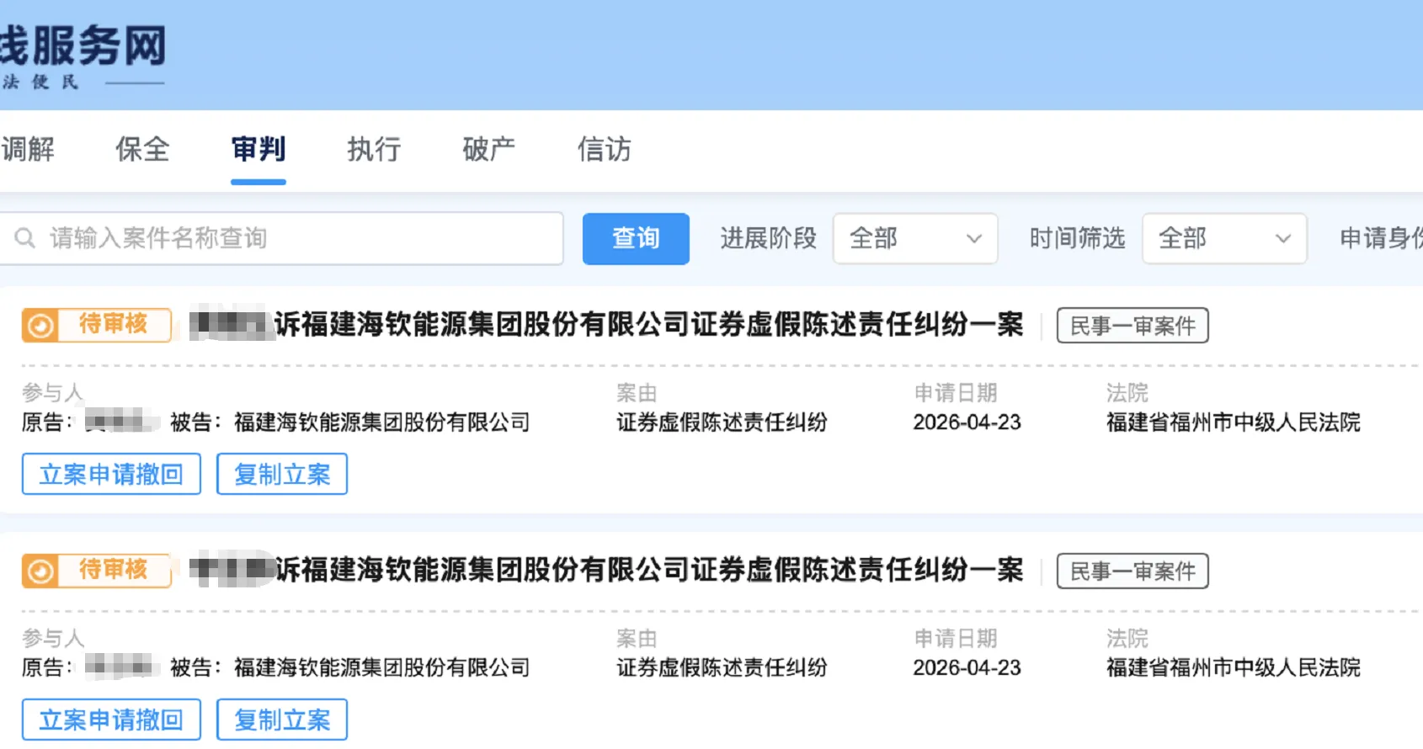
Task: Click 复制立案 for the first case
Action: [x=282, y=474]
